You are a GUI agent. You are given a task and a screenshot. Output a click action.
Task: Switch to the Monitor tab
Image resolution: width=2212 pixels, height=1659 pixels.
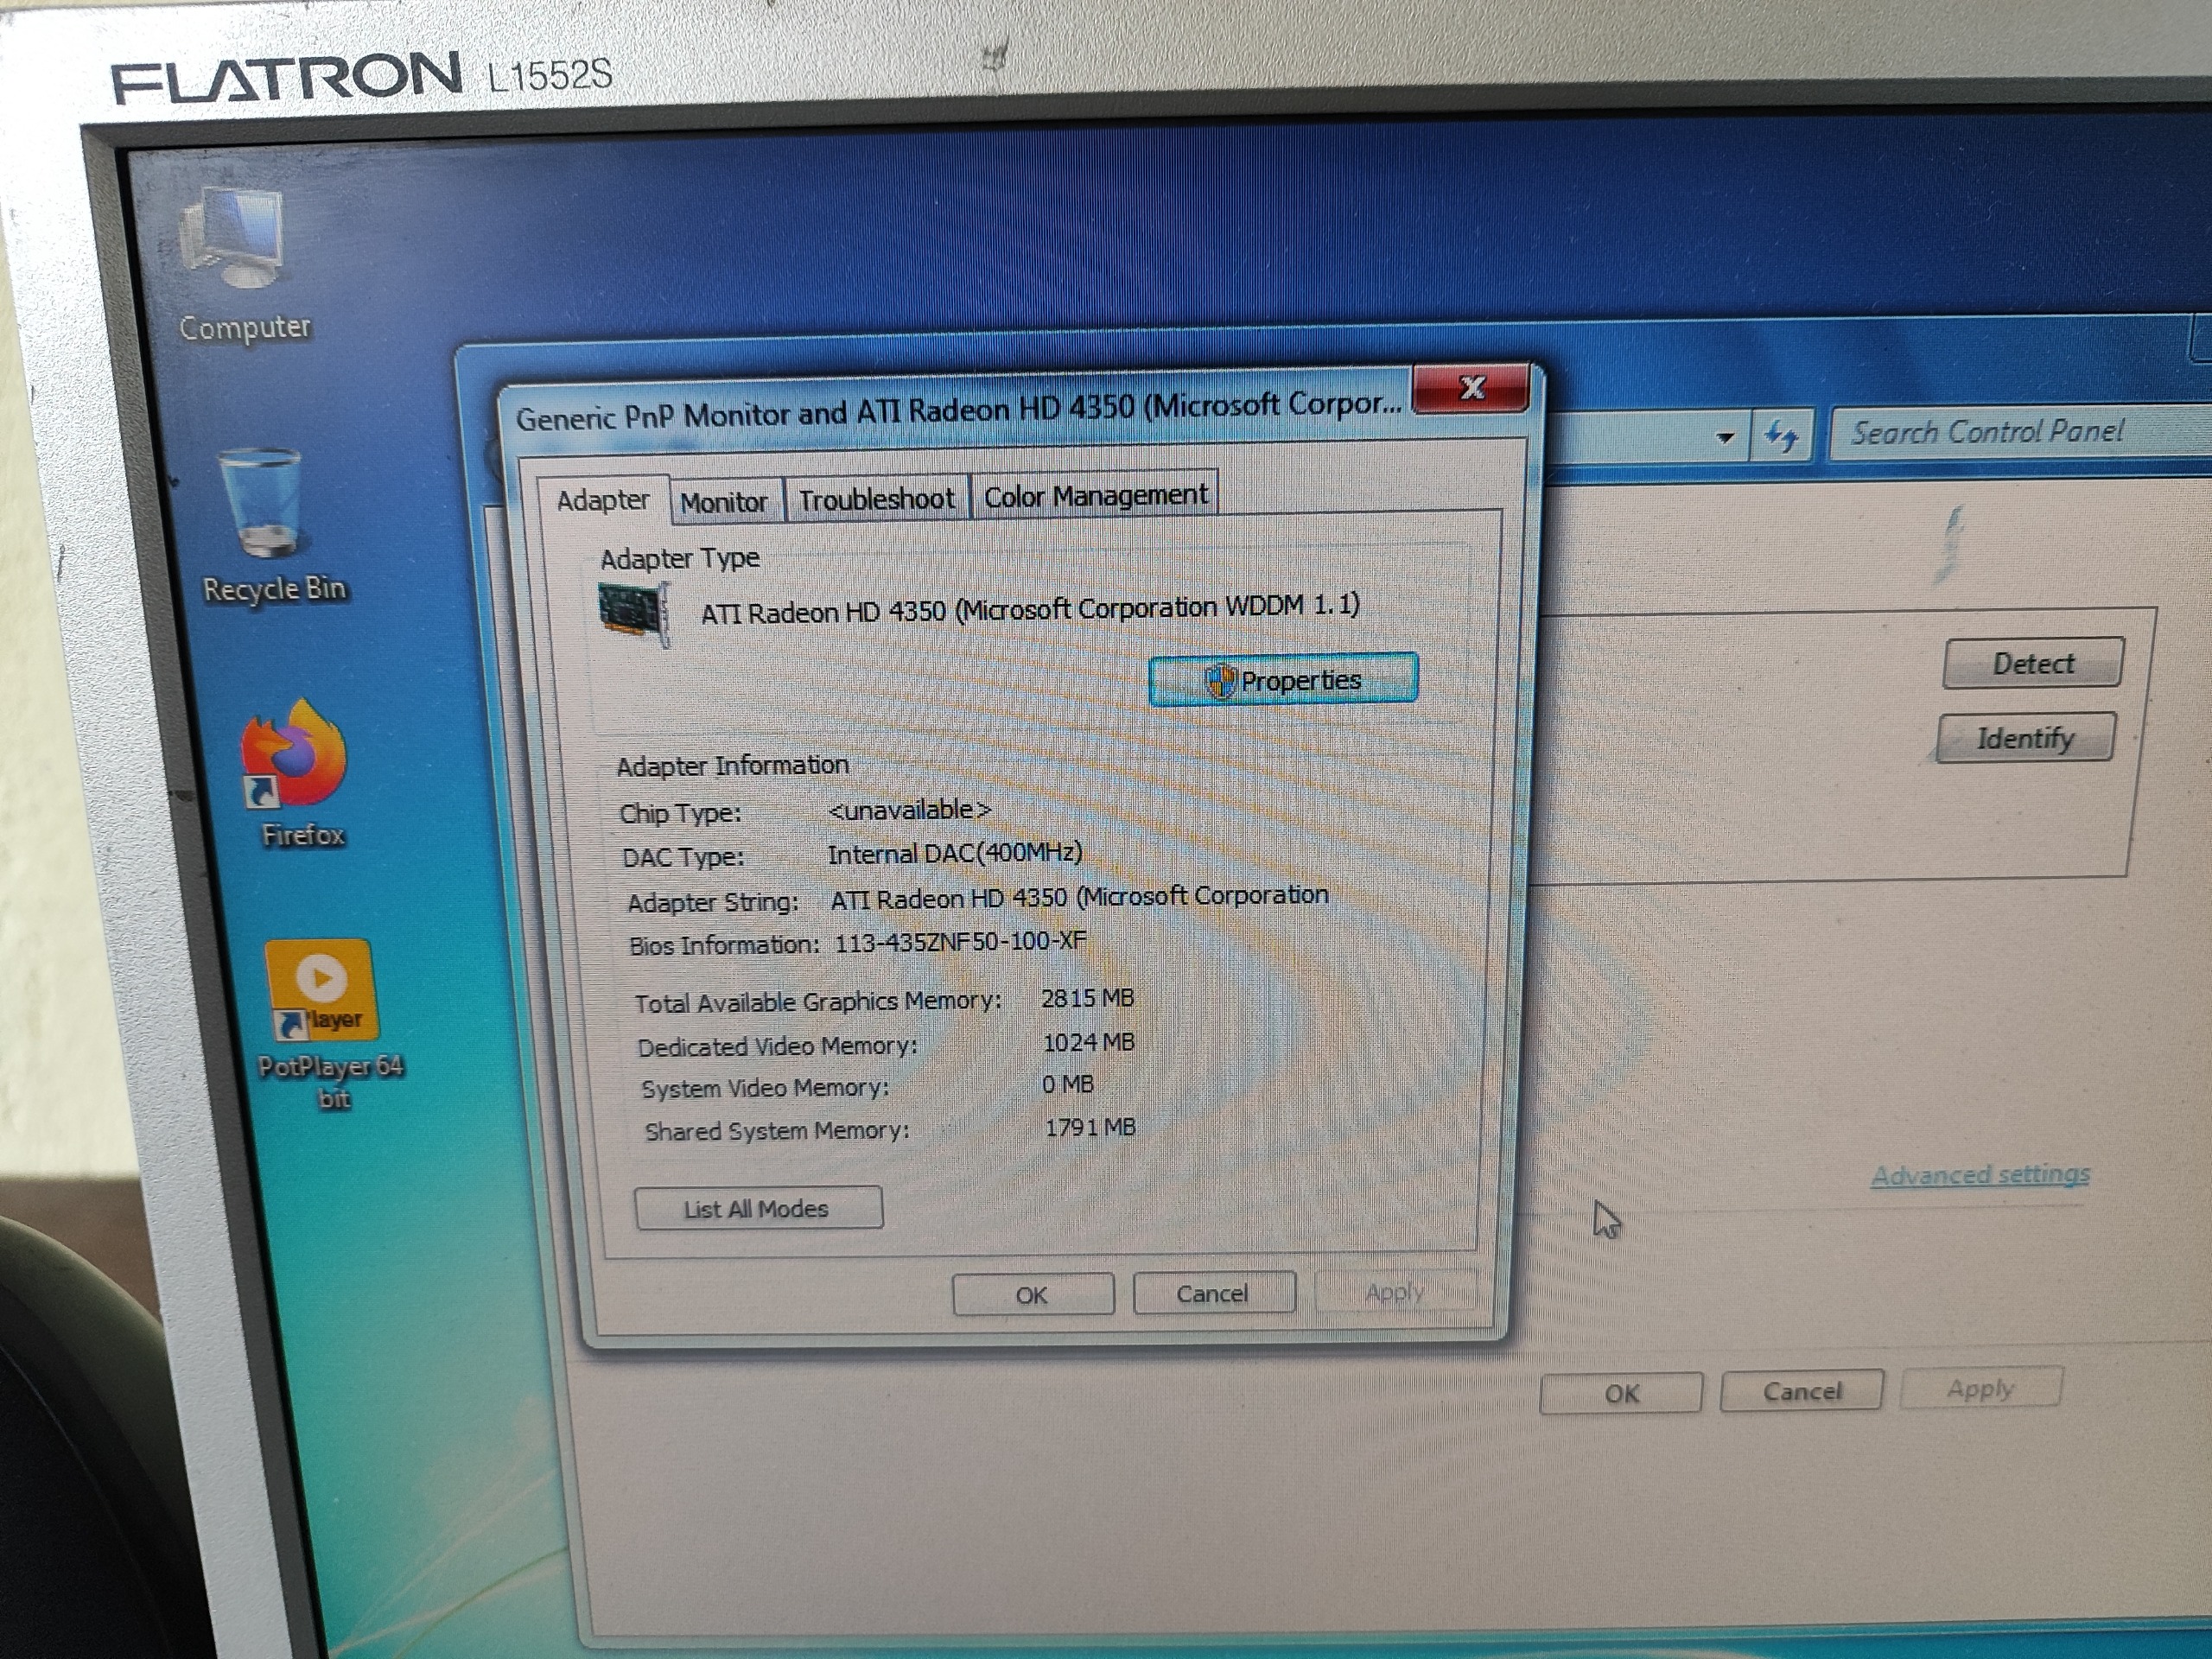tap(723, 501)
